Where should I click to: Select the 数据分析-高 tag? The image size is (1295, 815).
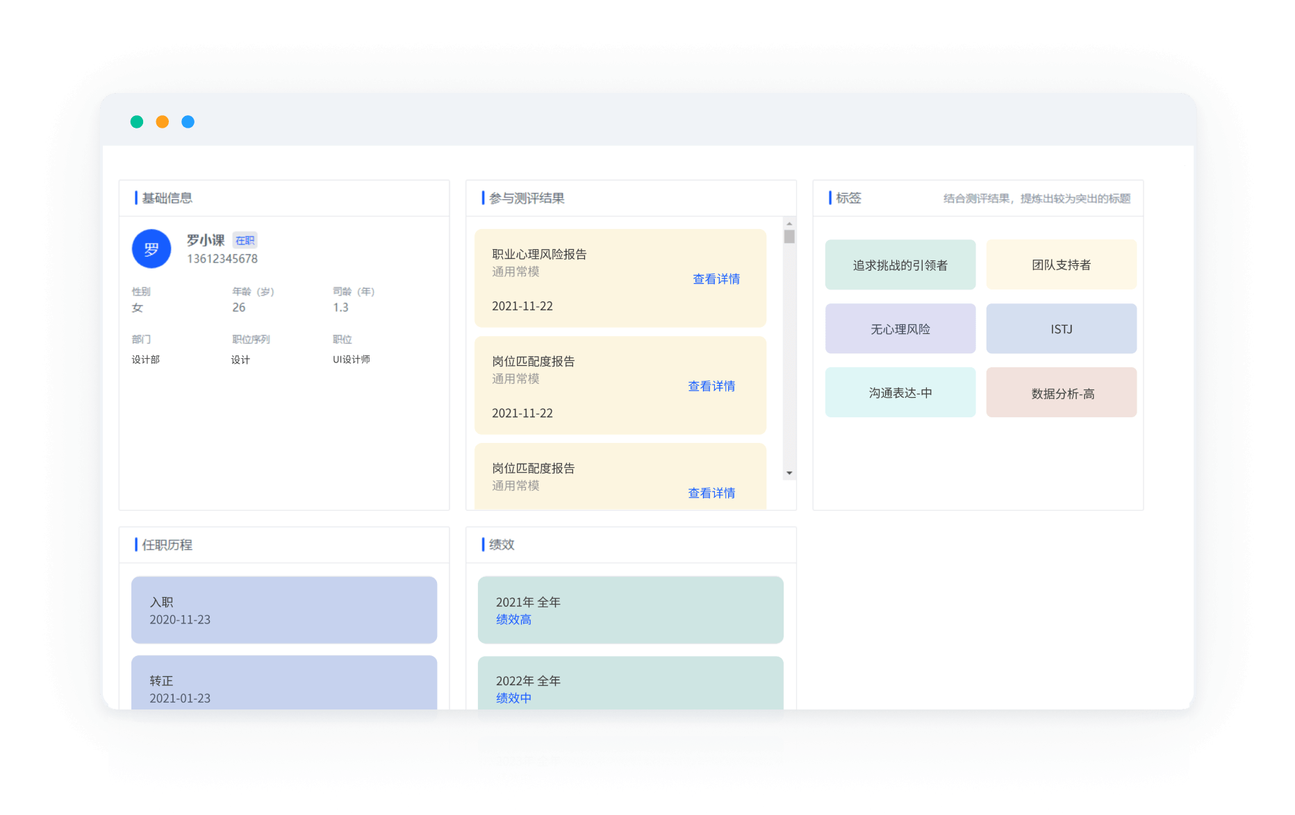(x=1062, y=392)
